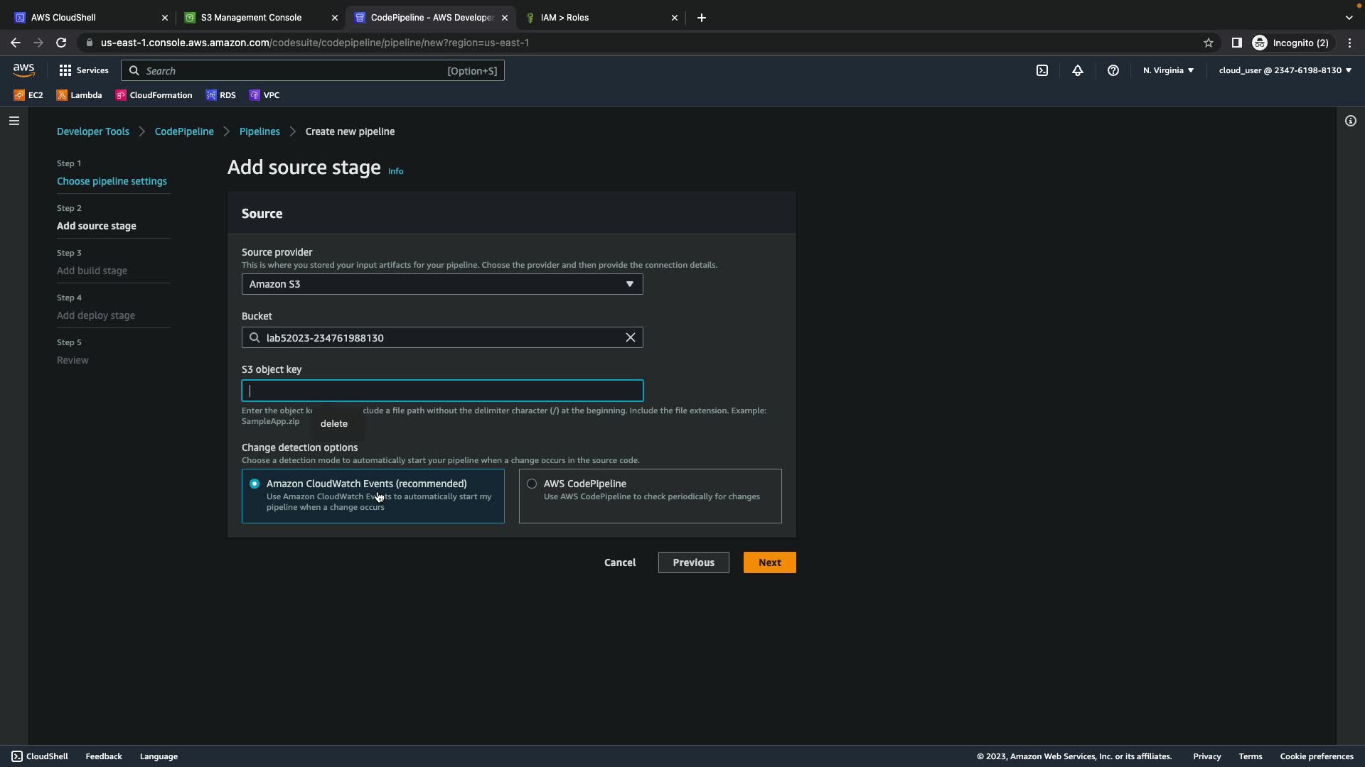The image size is (1365, 767).
Task: Open the info panel icon at right
Action: coord(1350,121)
